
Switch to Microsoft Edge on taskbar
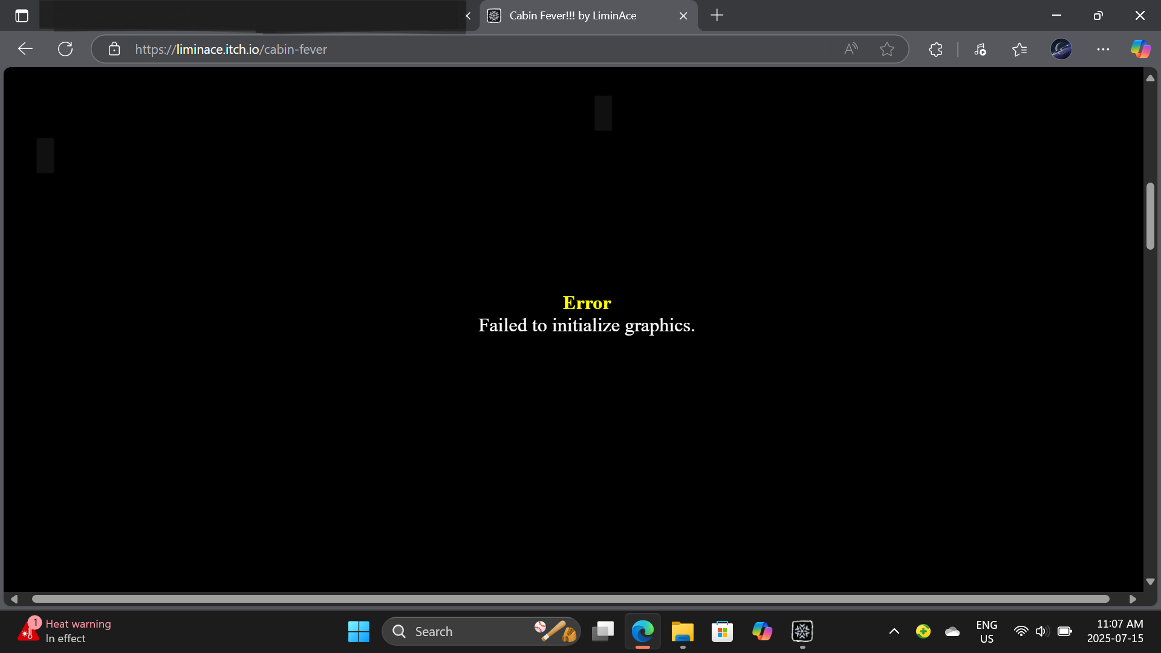643,631
